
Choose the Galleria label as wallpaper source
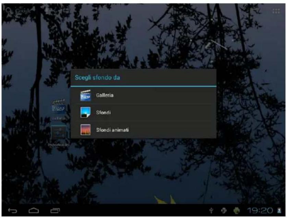click(105, 95)
